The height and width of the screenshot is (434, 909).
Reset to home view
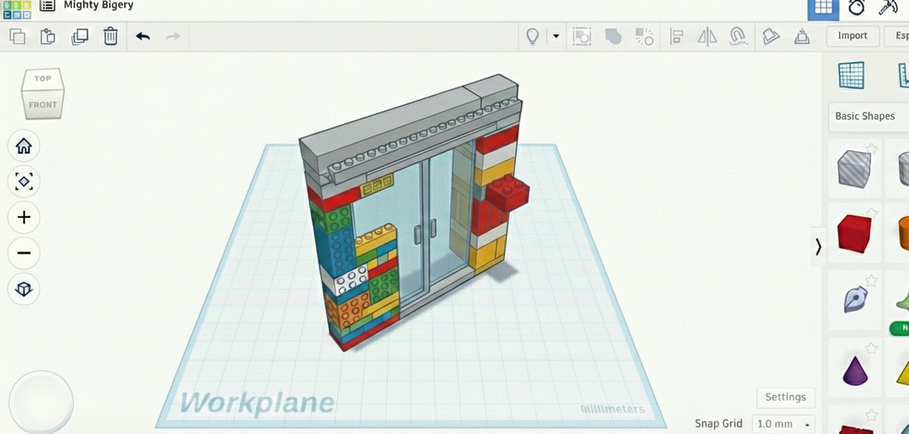(x=24, y=146)
